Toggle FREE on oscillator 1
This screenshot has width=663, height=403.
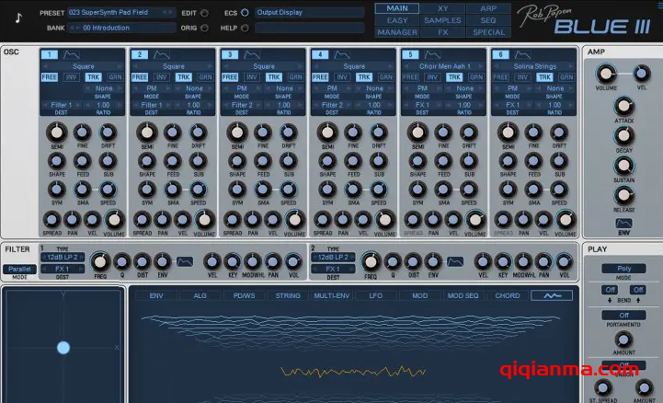click(50, 77)
